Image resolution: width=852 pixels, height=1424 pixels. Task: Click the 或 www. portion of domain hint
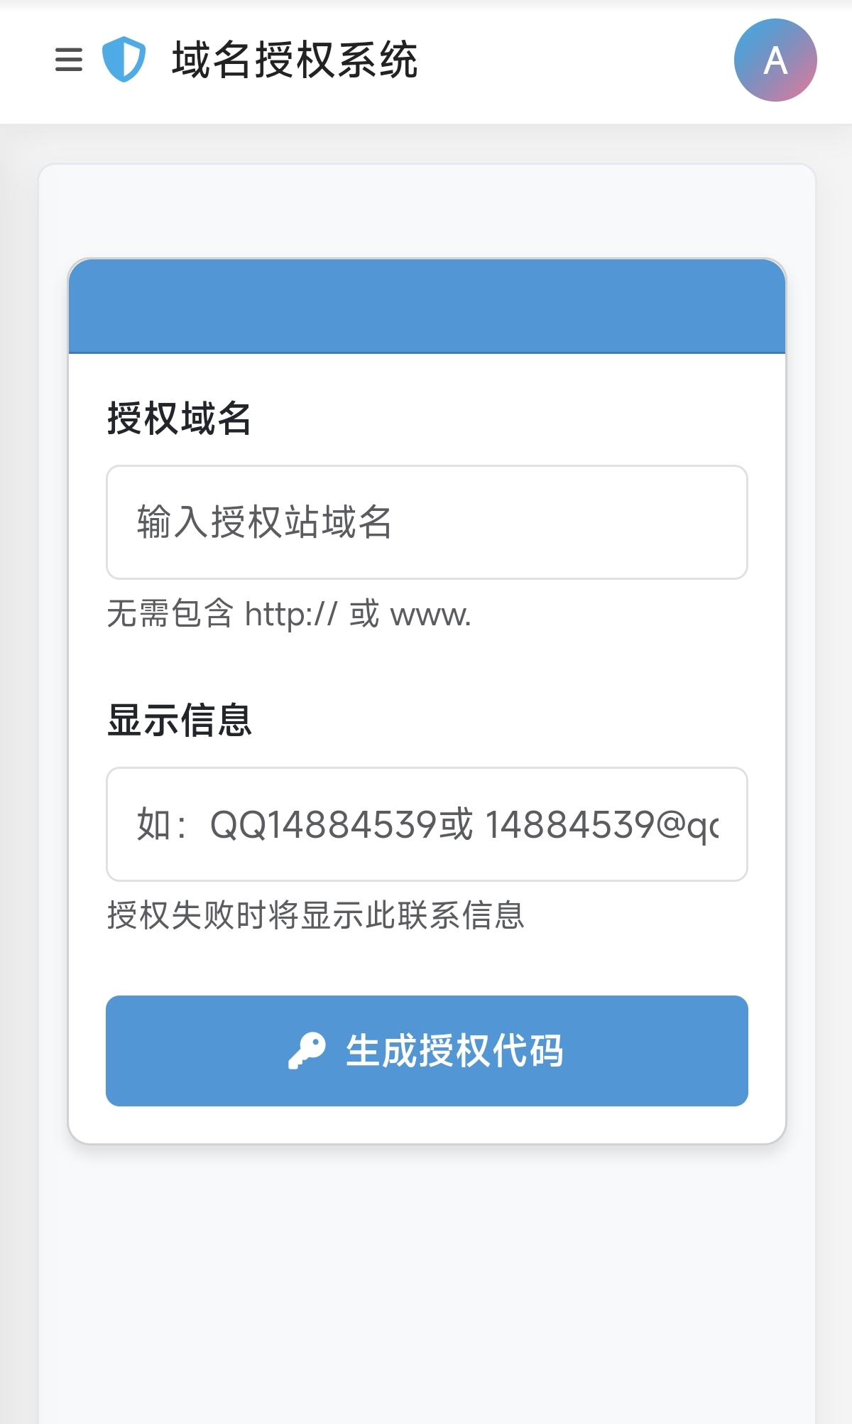coord(410,614)
